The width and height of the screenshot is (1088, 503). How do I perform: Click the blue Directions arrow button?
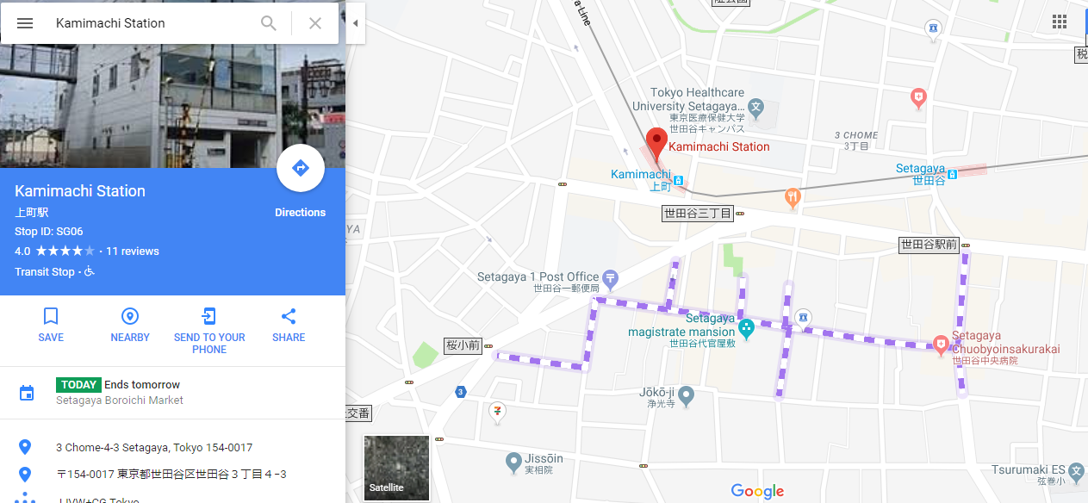coord(301,168)
